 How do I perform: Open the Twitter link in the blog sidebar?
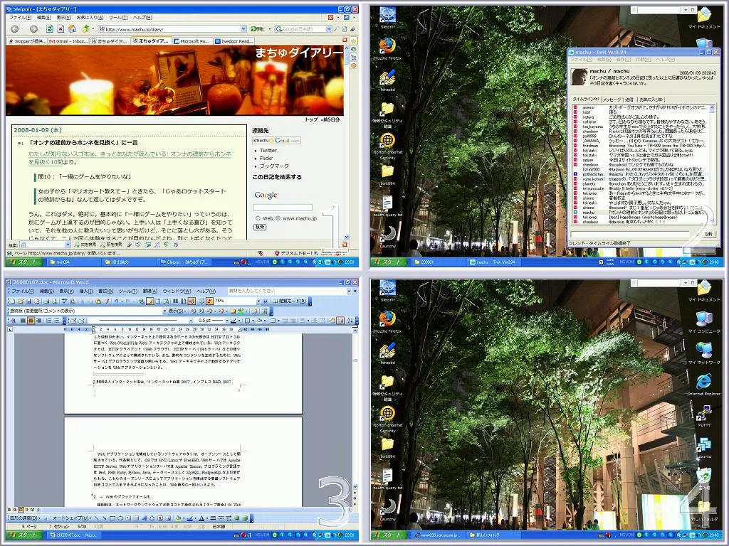(268, 150)
